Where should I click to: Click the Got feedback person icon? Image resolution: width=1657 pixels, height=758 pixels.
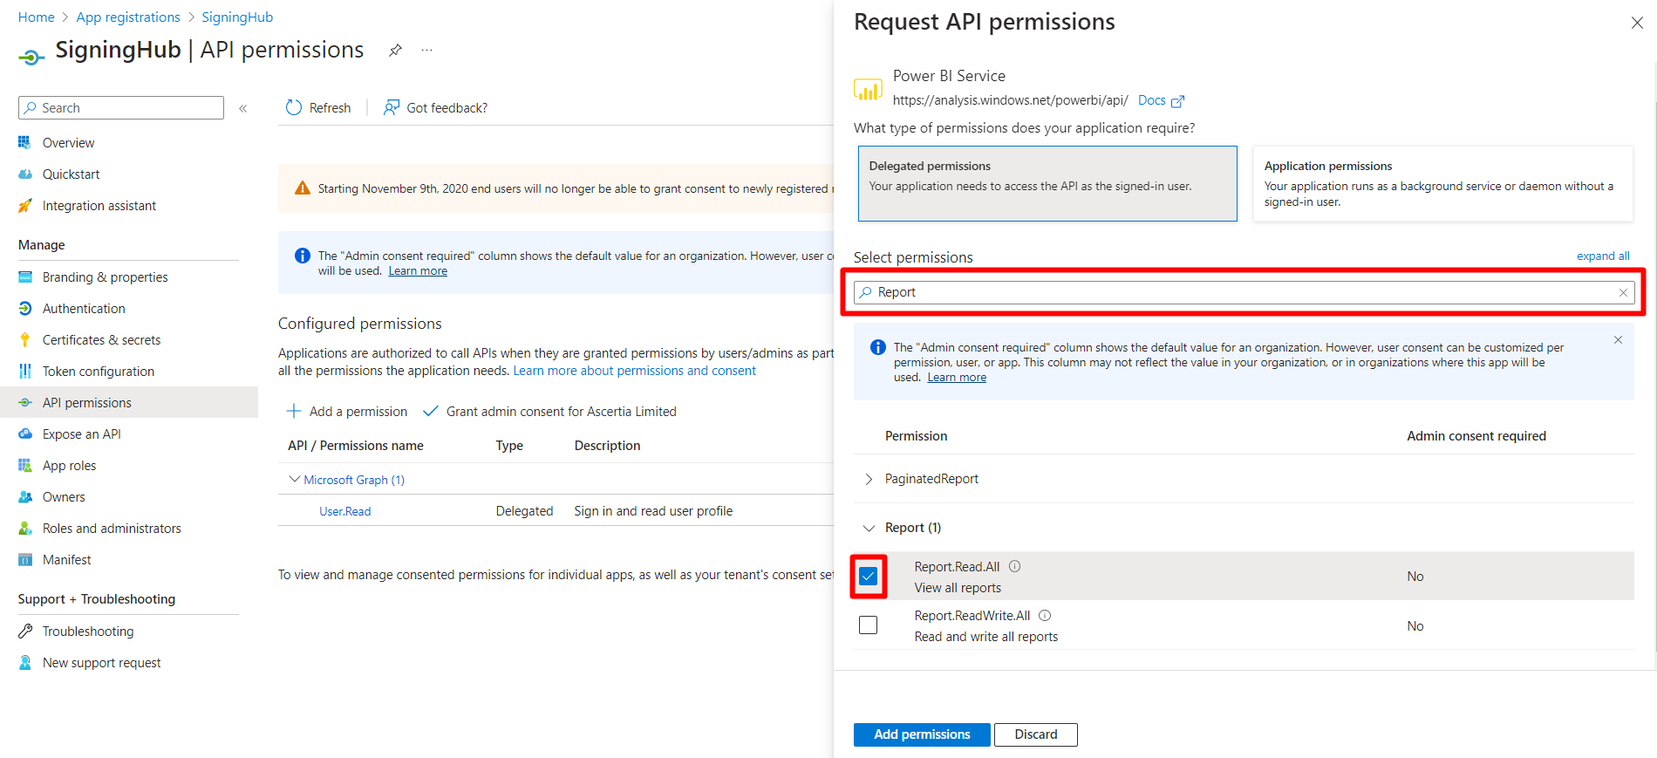[392, 107]
